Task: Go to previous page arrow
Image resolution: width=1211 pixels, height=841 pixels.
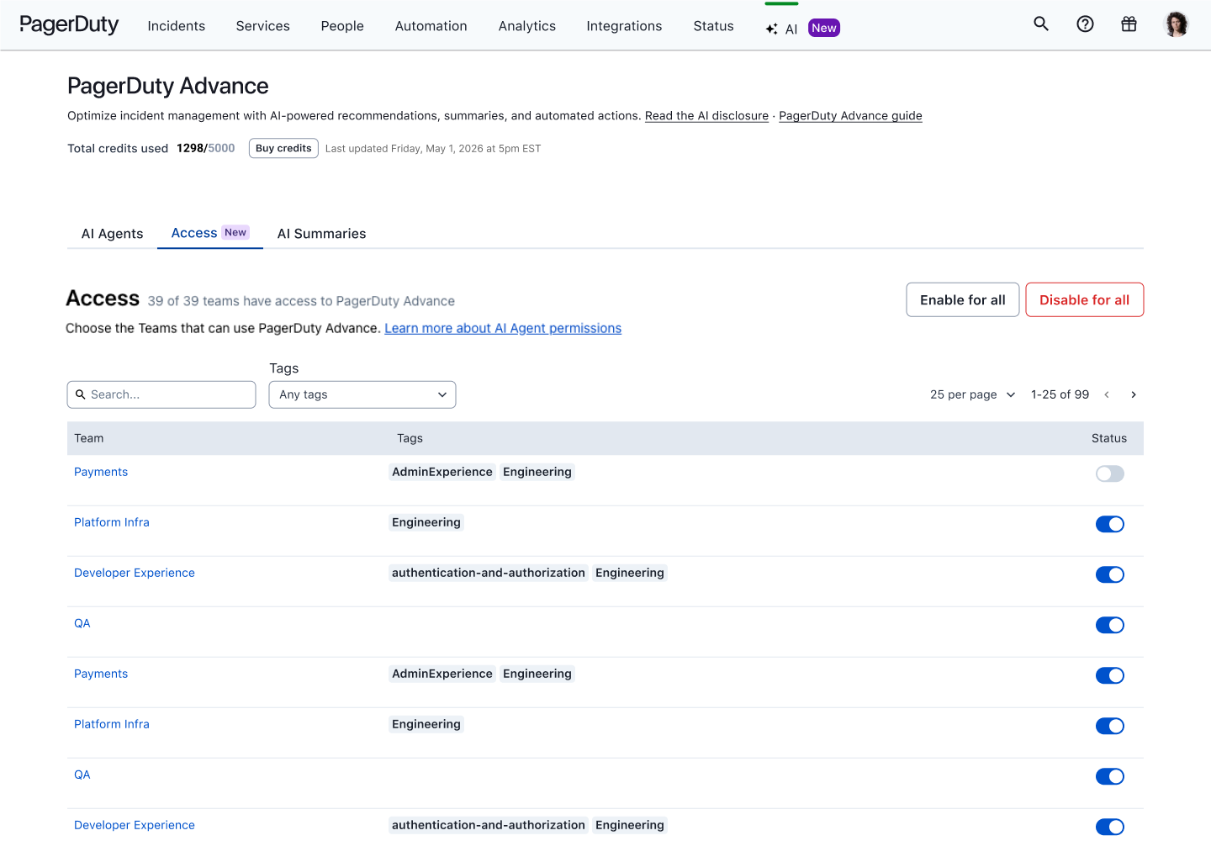Action: coord(1107,394)
